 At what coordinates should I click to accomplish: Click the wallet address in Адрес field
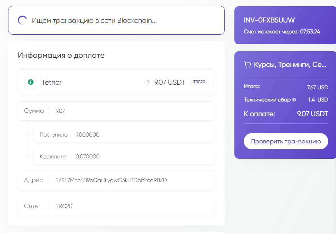(x=111, y=180)
